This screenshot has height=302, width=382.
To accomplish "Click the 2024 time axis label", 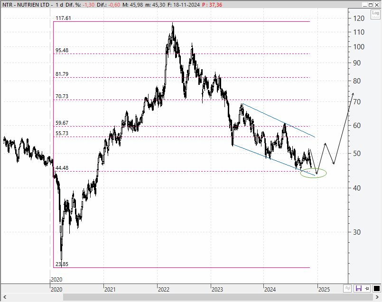I will point(270,290).
